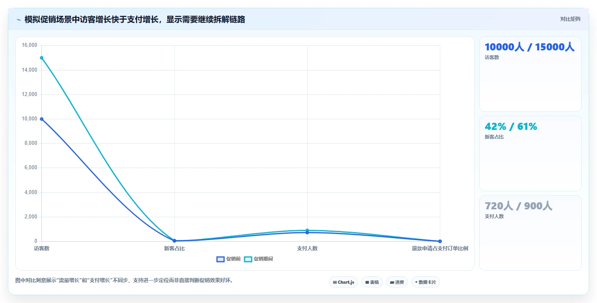Click the 促销期间 legend text
Screen dimensions: 597x303
click(263, 259)
